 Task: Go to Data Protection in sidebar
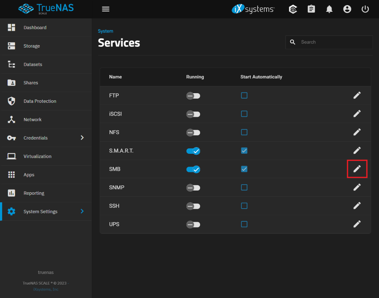40,101
